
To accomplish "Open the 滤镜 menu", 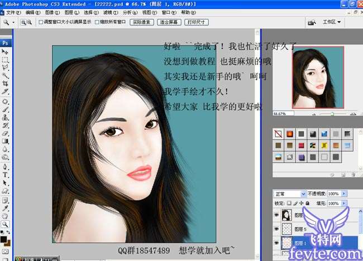I will tap(111, 12).
